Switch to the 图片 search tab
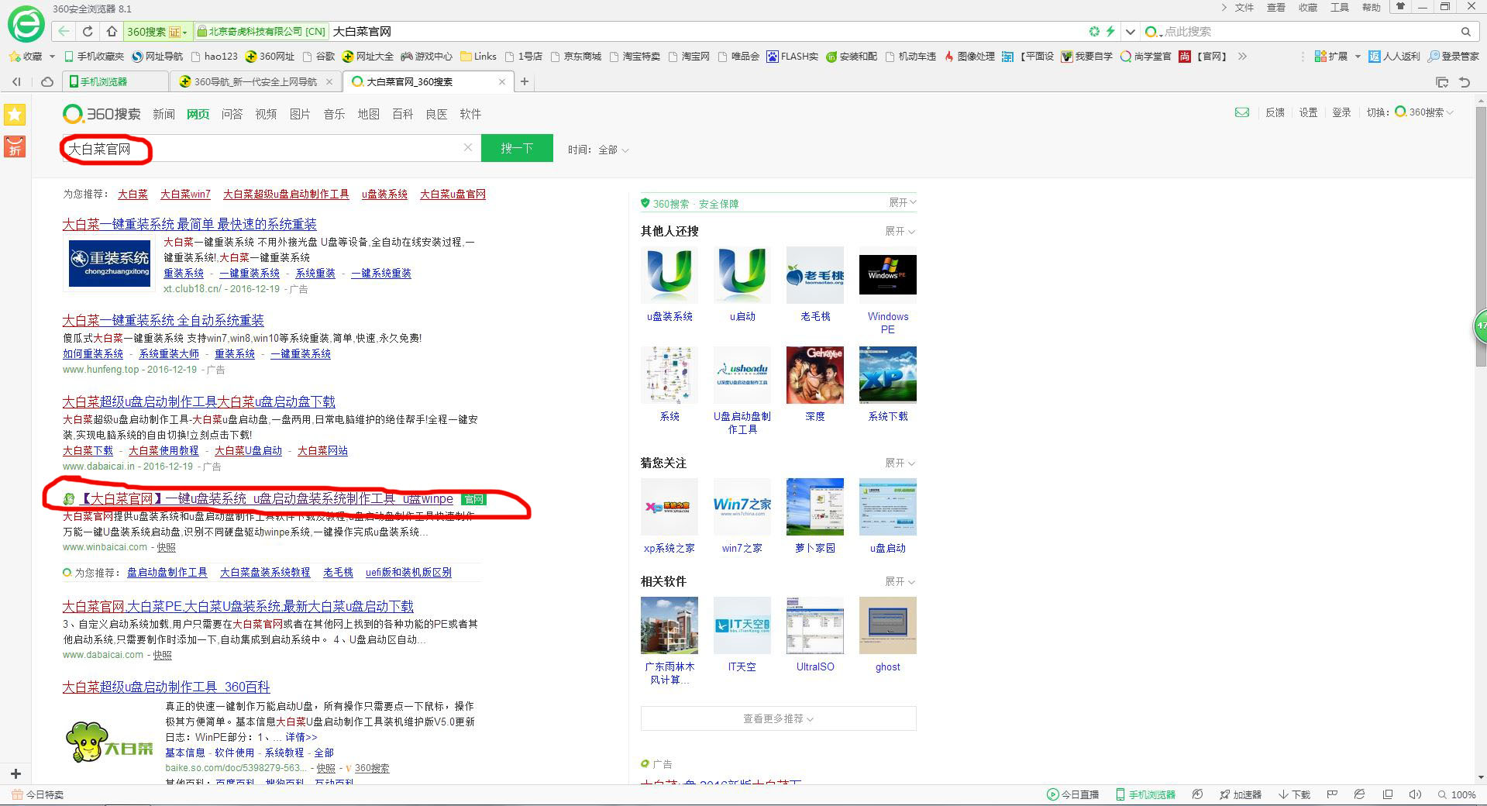Viewport: 1487px width, 806px height. pyautogui.click(x=299, y=114)
